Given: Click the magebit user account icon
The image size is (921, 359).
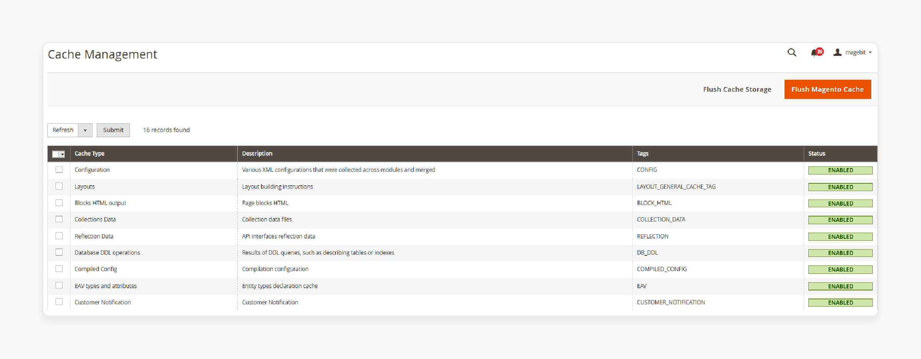Looking at the screenshot, I should click(x=837, y=52).
